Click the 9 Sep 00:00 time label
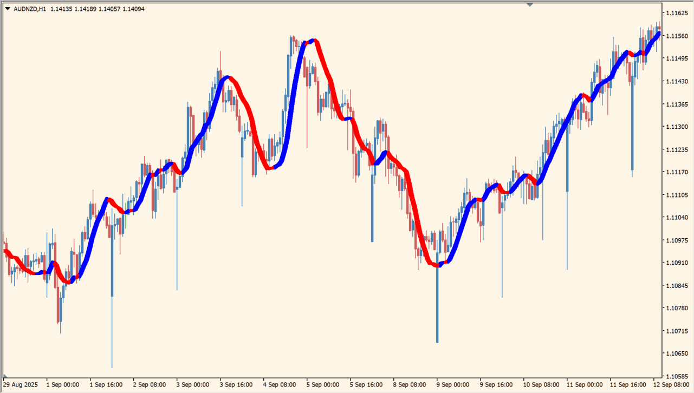This screenshot has height=393, width=694. [453, 385]
